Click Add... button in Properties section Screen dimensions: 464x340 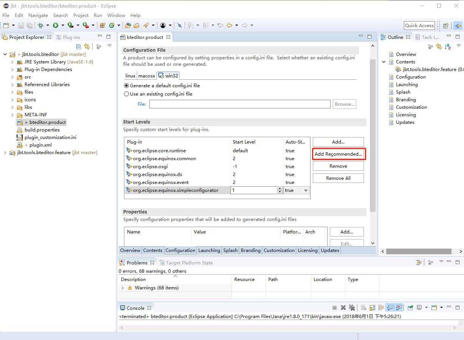[x=346, y=232]
